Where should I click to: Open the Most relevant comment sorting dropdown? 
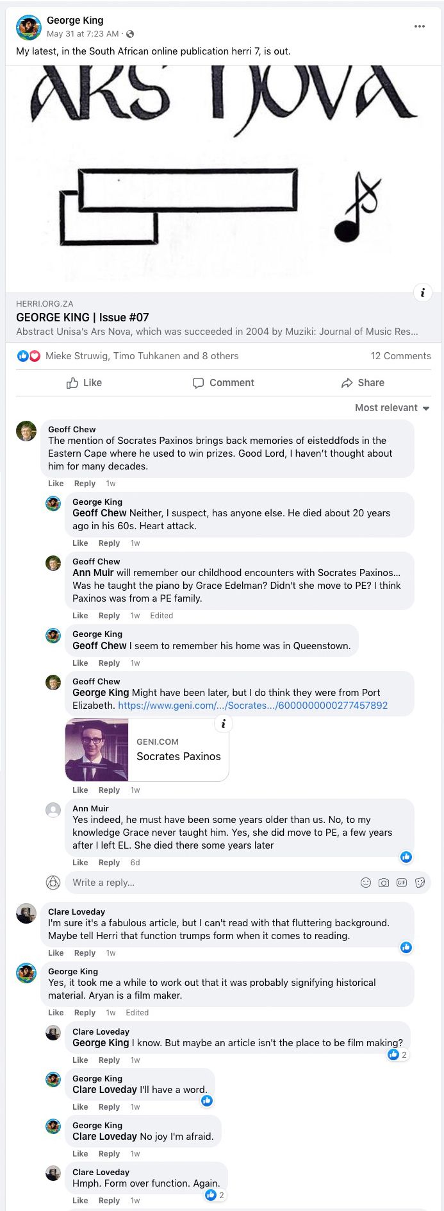[x=392, y=408]
